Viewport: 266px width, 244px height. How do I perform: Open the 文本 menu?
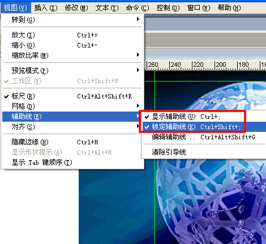pyautogui.click(x=107, y=8)
